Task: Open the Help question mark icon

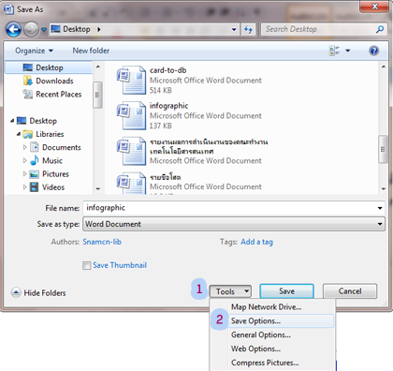Action: (x=373, y=51)
